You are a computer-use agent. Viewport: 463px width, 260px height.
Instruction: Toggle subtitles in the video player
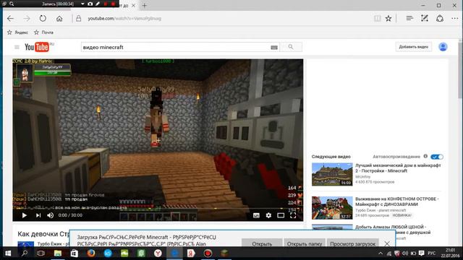(256, 215)
